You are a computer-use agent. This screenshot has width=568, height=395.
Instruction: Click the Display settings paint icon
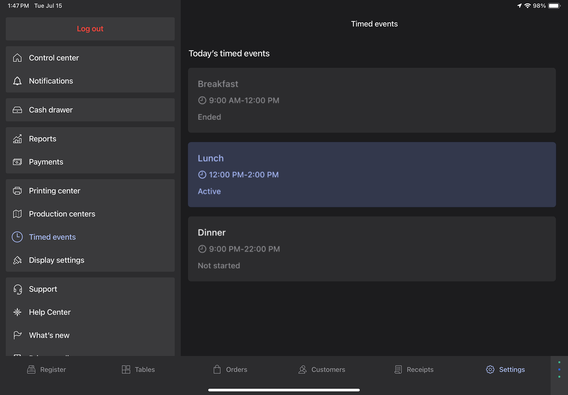17,260
